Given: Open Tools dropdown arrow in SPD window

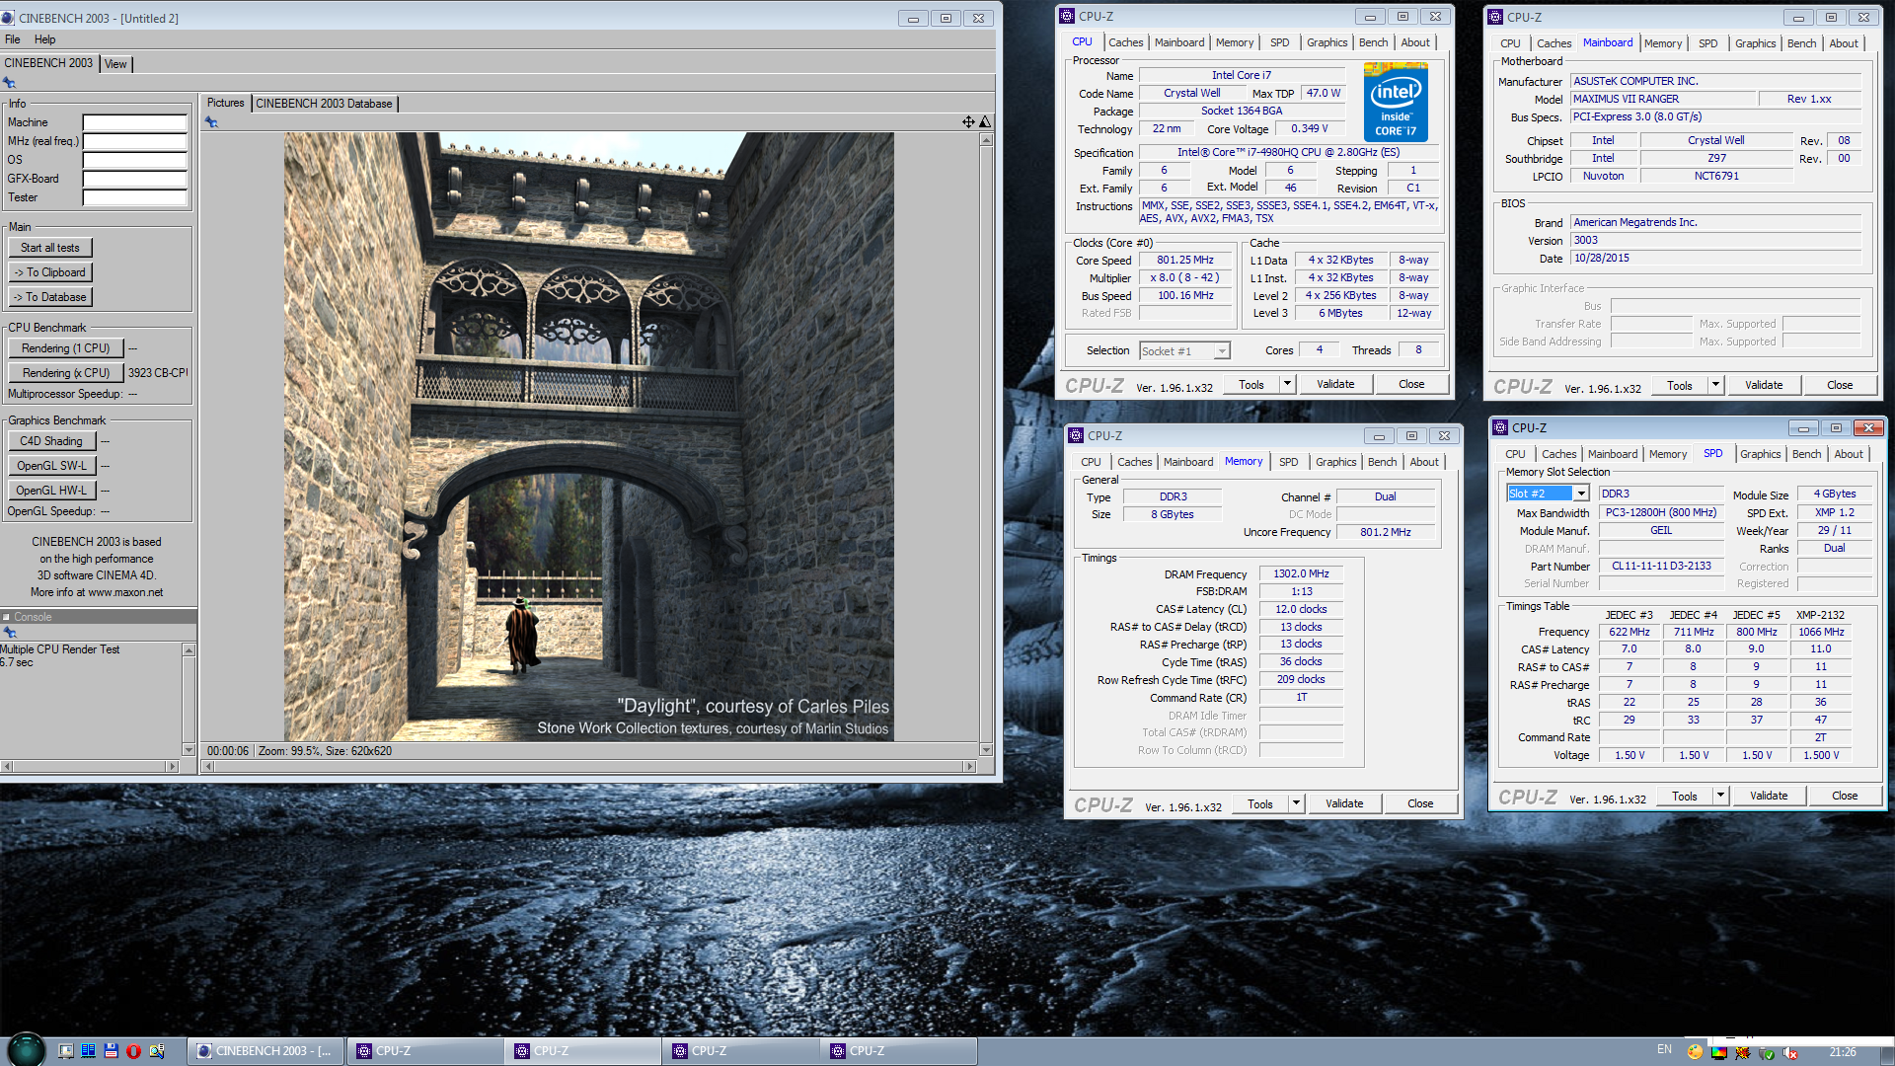Looking at the screenshot, I should (1720, 796).
